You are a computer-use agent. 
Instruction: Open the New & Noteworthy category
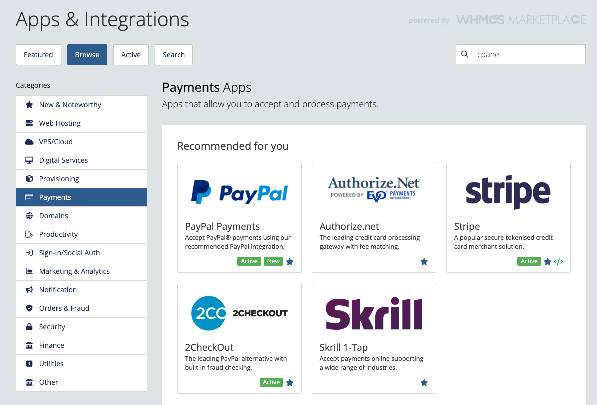[81, 105]
